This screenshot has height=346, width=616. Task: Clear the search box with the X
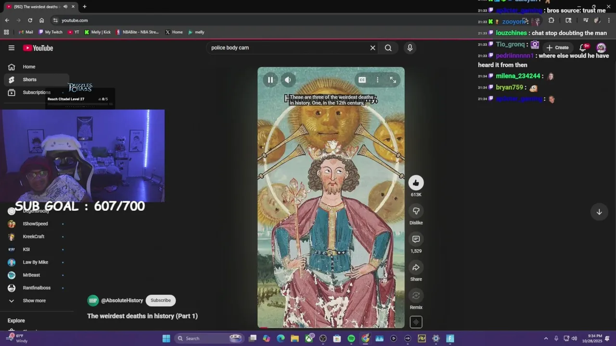click(x=372, y=48)
